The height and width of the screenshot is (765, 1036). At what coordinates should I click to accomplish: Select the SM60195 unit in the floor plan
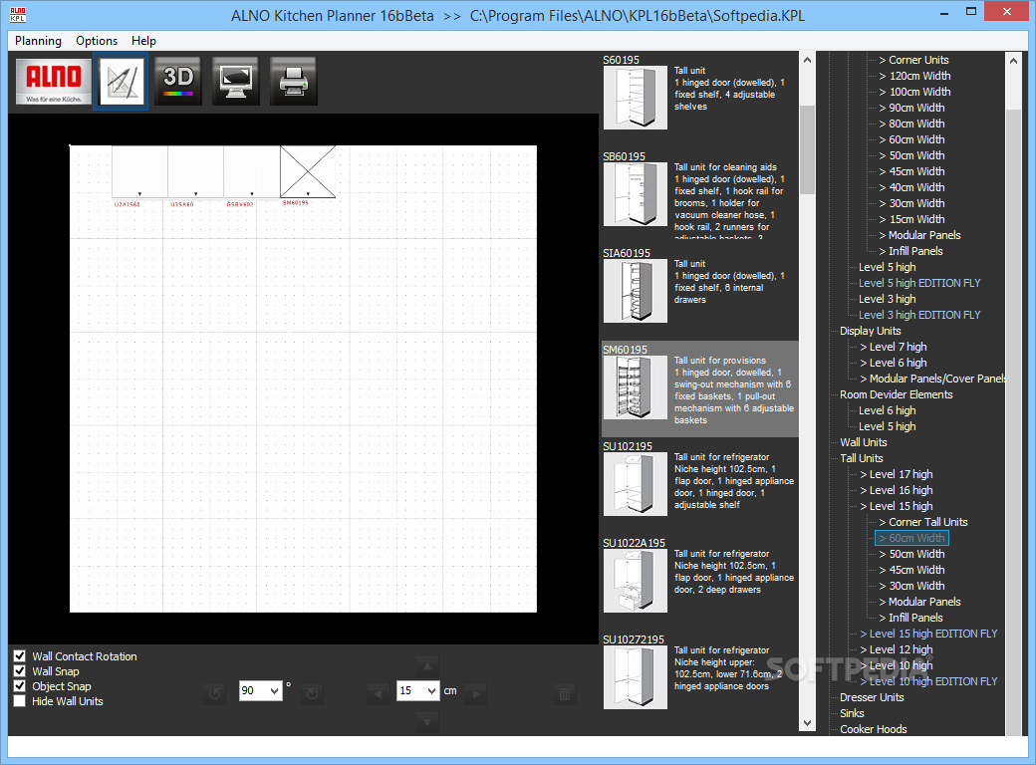tap(308, 171)
